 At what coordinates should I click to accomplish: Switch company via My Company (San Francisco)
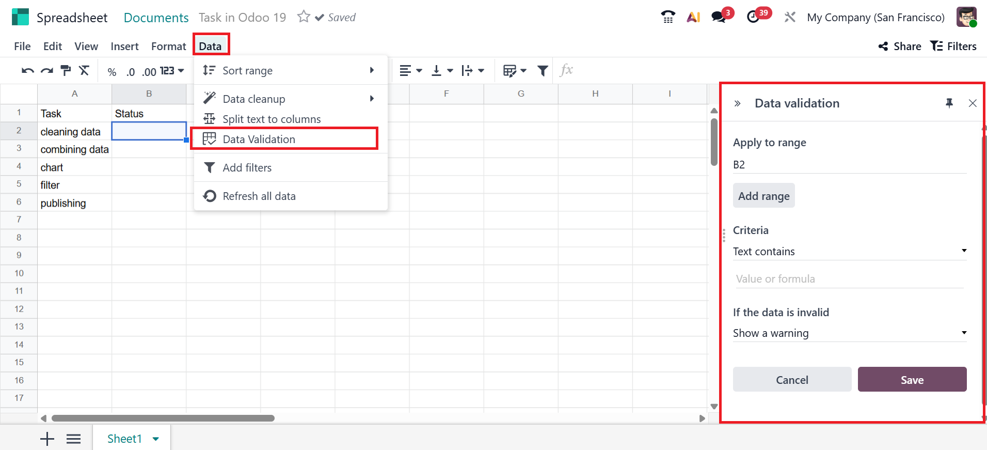876,18
